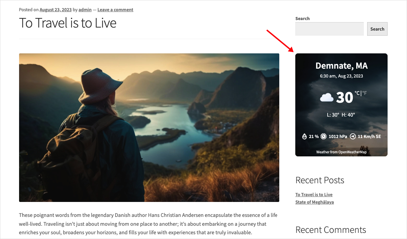This screenshot has height=239, width=407.
Task: Open To Travel is to Live recent post link
Action: pos(314,194)
